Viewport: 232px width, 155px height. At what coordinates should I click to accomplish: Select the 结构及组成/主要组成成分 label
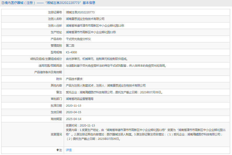46,59
